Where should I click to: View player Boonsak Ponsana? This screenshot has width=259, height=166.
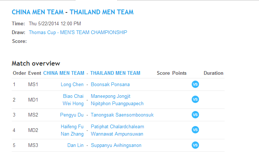pyautogui.click(x=110, y=85)
